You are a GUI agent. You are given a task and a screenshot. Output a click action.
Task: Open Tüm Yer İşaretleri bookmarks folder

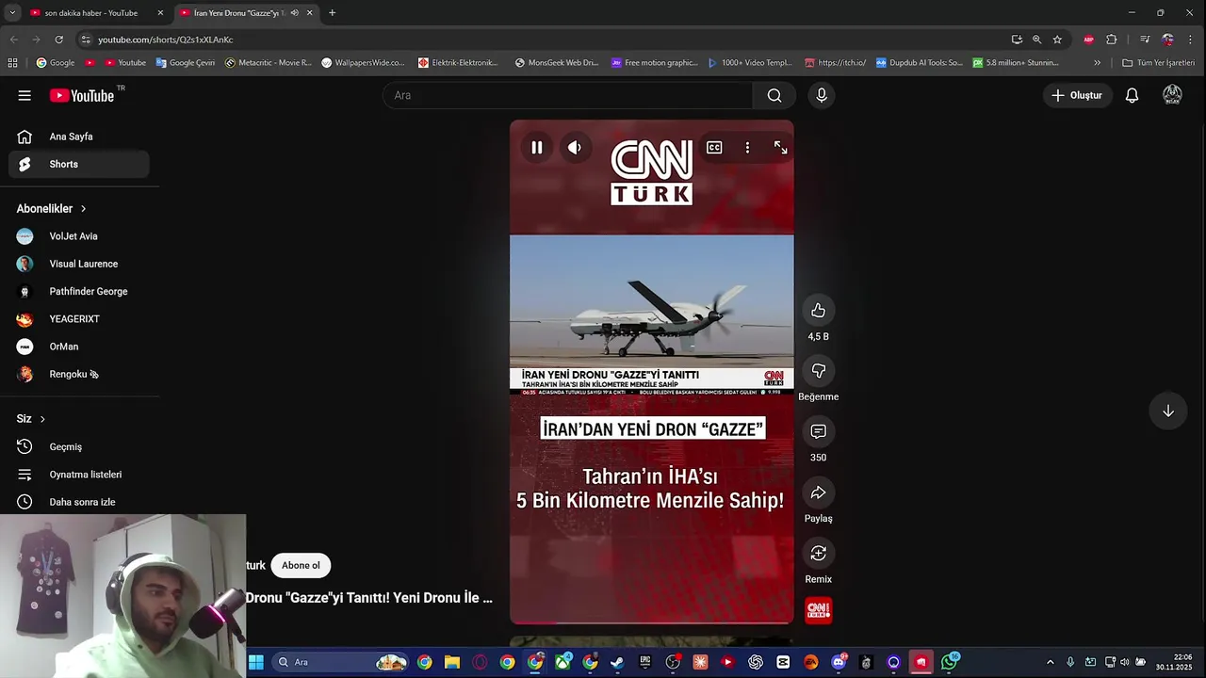1158,63
